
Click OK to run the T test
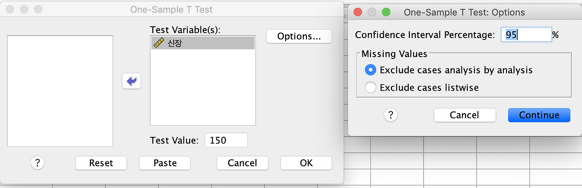(306, 163)
